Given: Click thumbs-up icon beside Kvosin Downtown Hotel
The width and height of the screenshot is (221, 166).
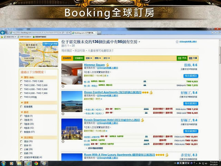Looking at the screenshot, I should 142,120.
